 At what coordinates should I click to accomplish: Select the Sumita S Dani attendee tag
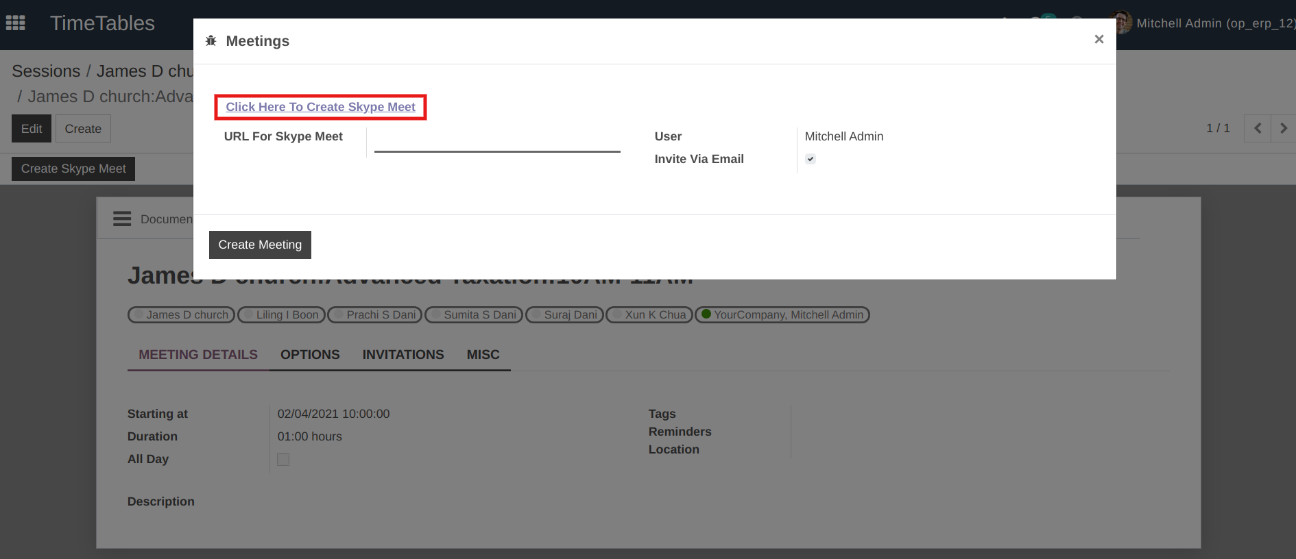(474, 314)
